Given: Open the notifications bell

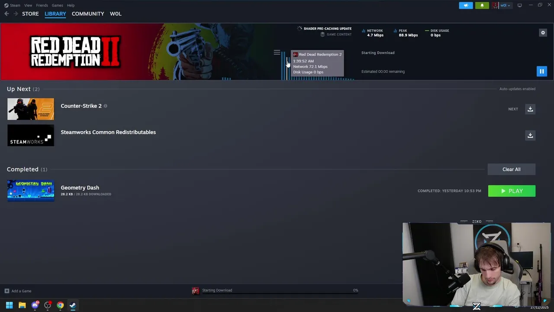Looking at the screenshot, I should (482, 5).
